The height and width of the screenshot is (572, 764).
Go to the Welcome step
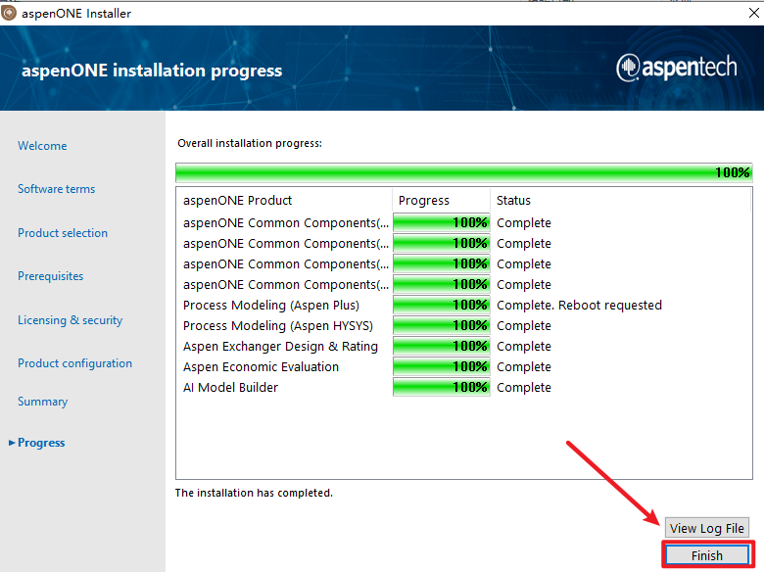point(42,146)
